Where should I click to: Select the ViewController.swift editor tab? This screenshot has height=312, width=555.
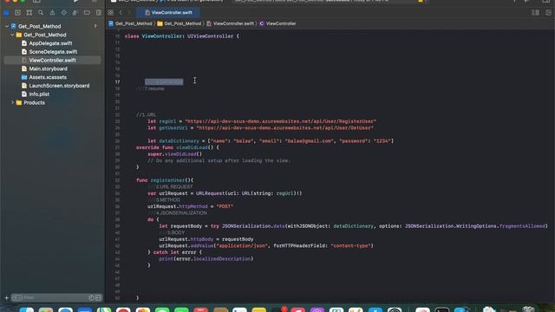(168, 13)
